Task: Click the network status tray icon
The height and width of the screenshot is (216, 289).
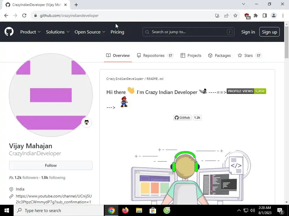Action: tap(246, 210)
